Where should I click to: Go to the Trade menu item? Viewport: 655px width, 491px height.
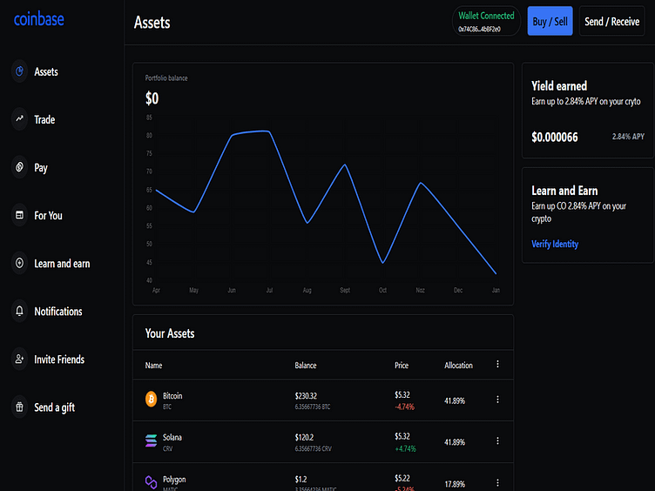44,119
